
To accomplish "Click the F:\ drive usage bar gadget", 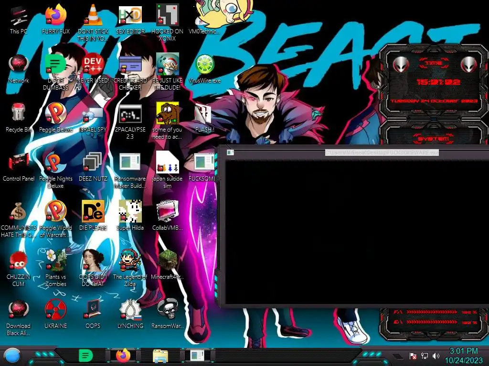I will coord(436,312).
